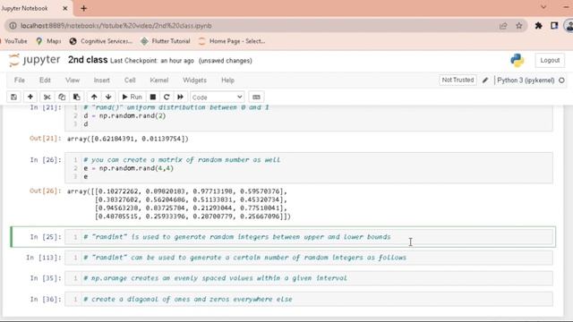573x322 pixels.
Task: Click the In [26] prompt label
Action: (x=46, y=160)
